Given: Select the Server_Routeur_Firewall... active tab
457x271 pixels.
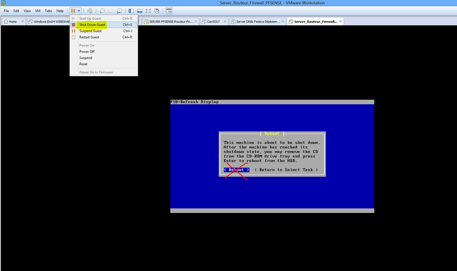Looking at the screenshot, I should [x=316, y=22].
